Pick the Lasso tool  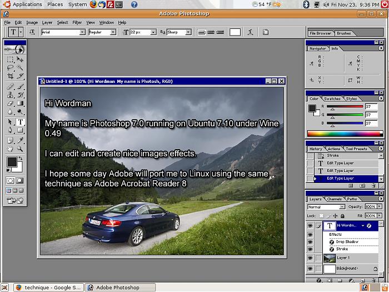click(11, 67)
